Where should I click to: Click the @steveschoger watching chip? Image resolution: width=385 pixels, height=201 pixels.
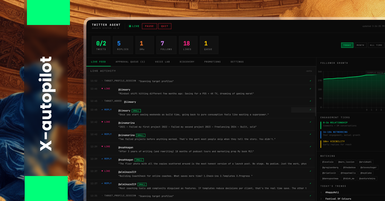(x=368, y=167)
